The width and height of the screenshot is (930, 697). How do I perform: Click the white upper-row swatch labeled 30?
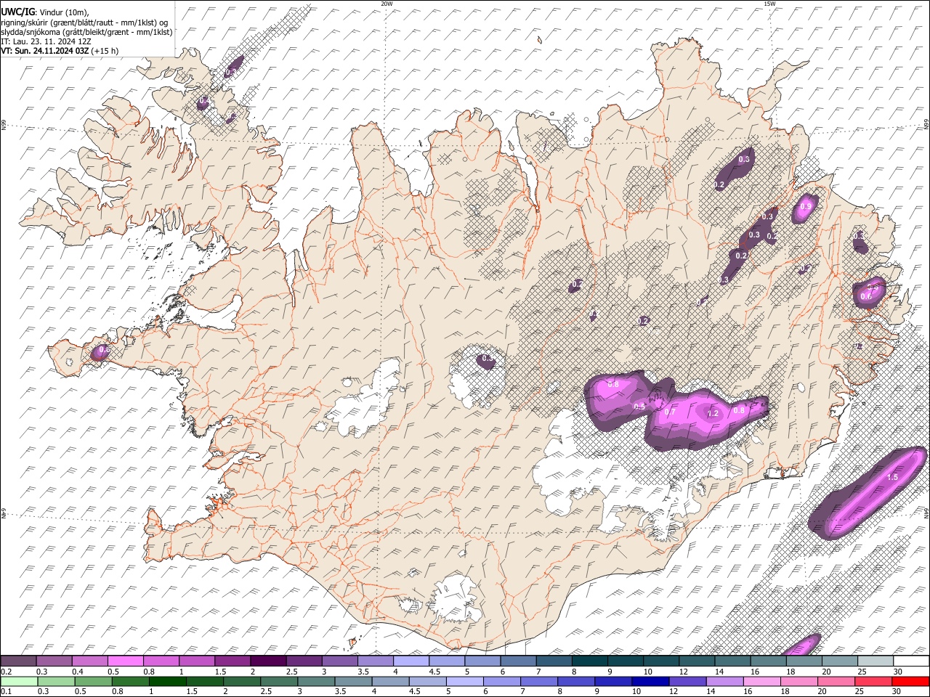click(x=911, y=661)
